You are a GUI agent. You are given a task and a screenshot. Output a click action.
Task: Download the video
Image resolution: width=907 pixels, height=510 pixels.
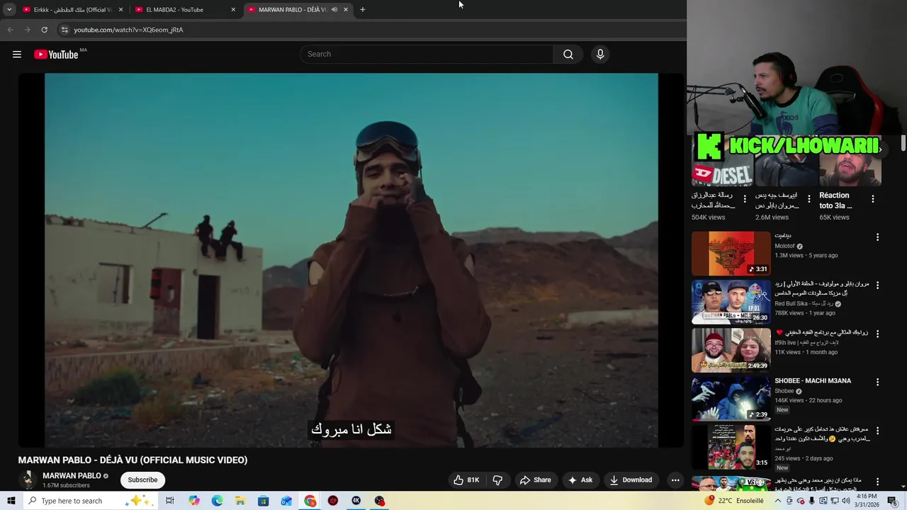point(631,480)
